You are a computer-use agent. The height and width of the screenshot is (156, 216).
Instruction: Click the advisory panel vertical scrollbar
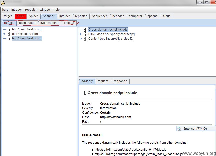[x=215, y=120]
